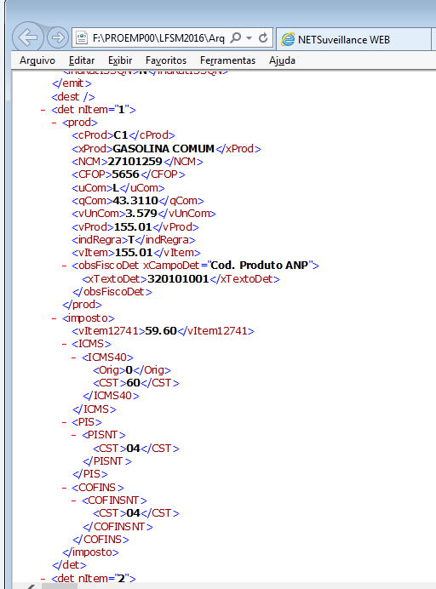Image resolution: width=436 pixels, height=589 pixels.
Task: Click the browser Forward arrow button
Action: [58, 37]
